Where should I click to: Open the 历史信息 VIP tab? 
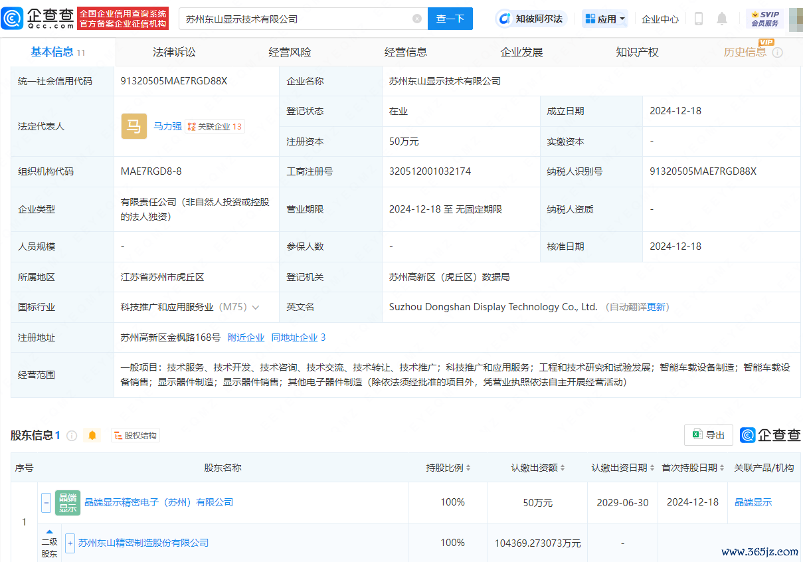[745, 52]
